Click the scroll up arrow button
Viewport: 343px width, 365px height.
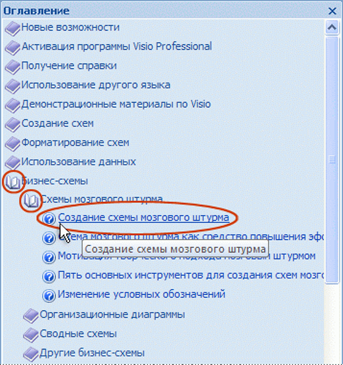pos(332,28)
